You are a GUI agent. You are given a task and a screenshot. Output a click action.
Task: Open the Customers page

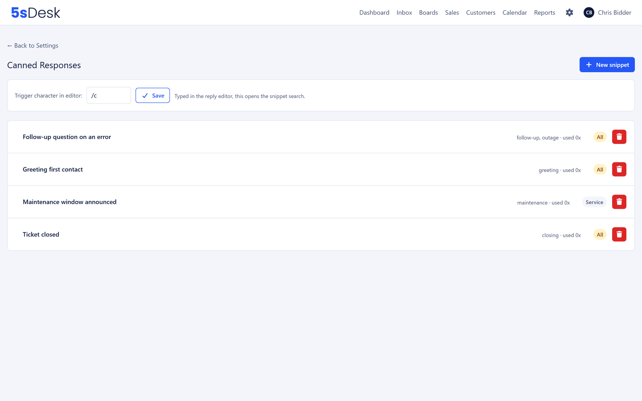(x=481, y=12)
